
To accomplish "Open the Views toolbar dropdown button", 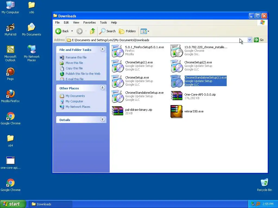I will tap(145, 31).
